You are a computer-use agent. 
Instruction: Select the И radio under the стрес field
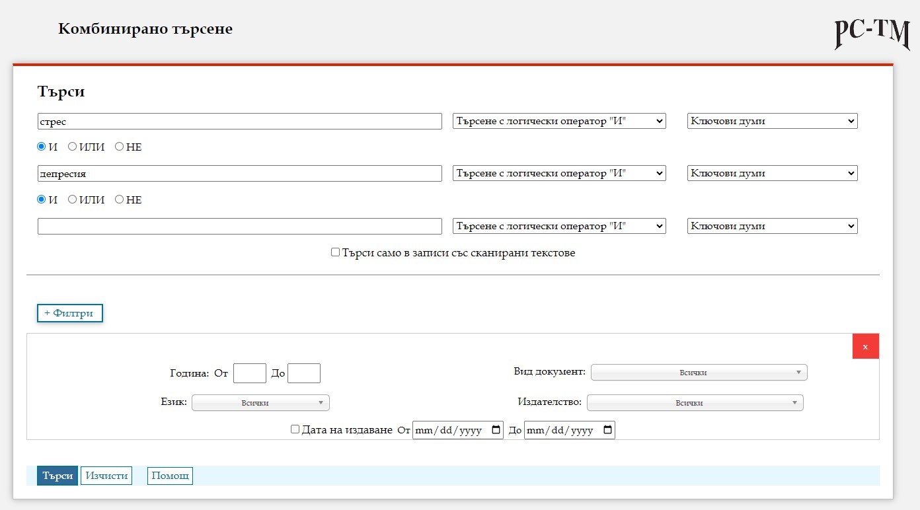41,147
